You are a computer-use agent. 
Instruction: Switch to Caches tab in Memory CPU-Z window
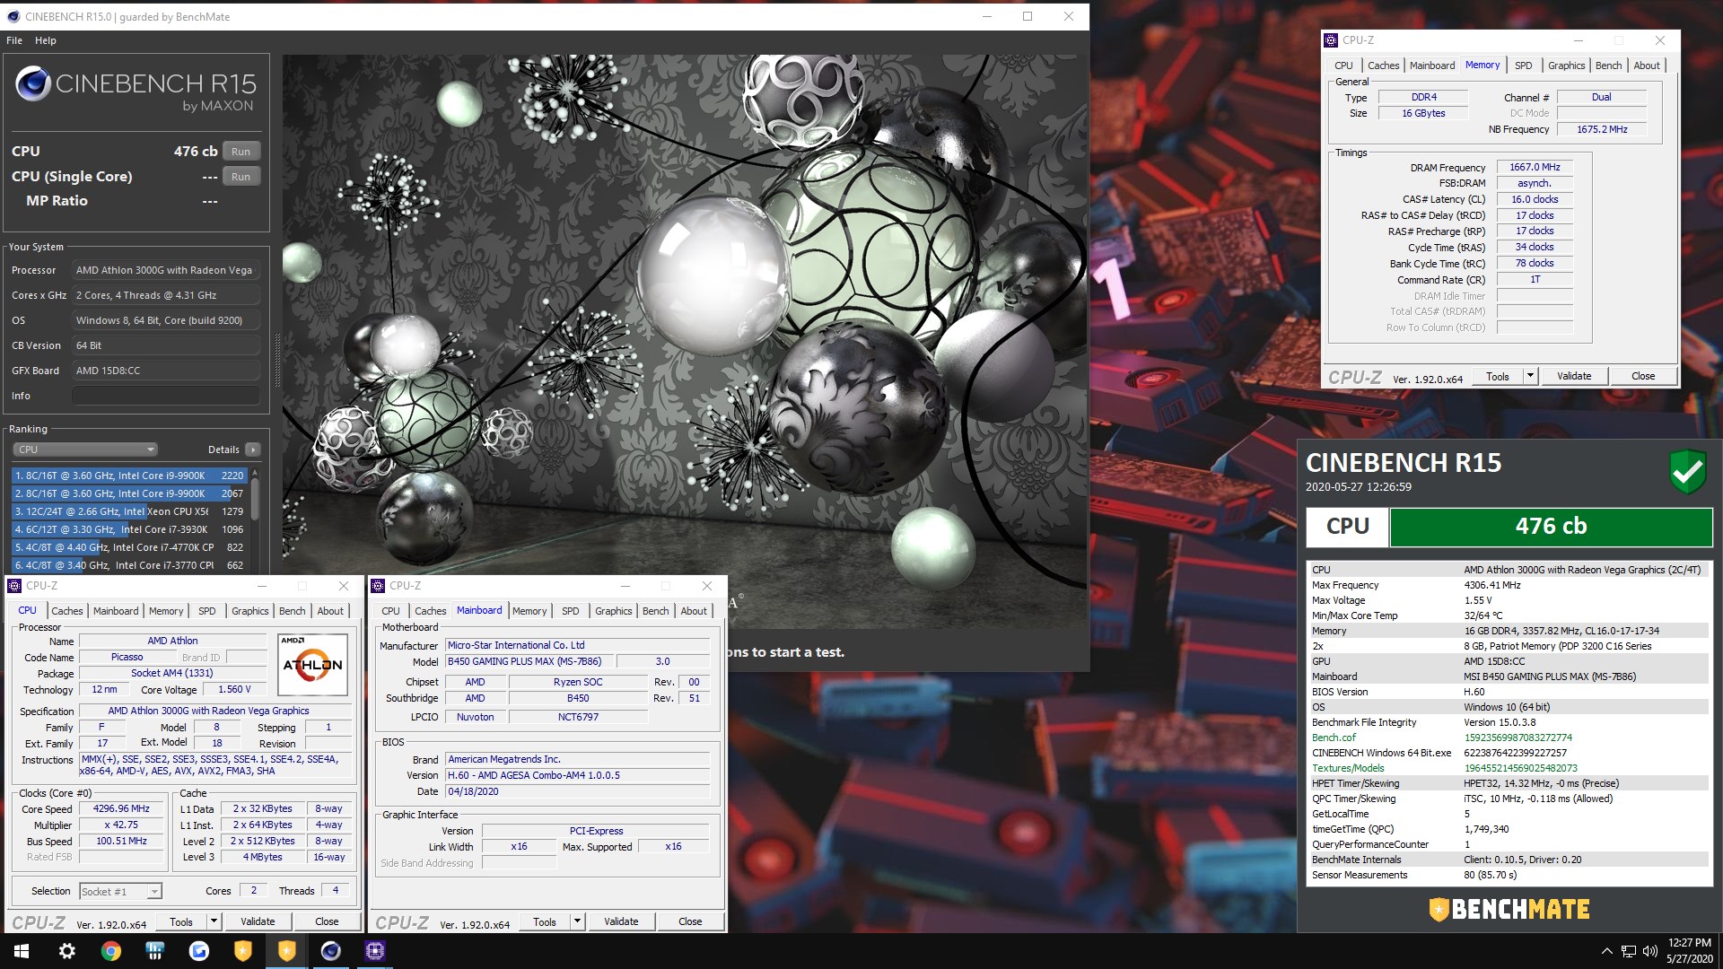click(1383, 65)
